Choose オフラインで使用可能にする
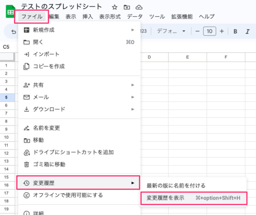 tap(79, 195)
